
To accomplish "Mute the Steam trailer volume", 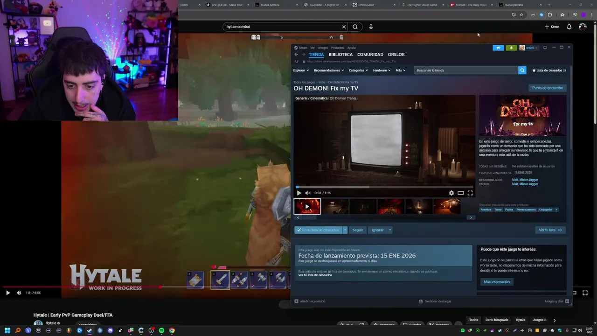I will (x=308, y=193).
